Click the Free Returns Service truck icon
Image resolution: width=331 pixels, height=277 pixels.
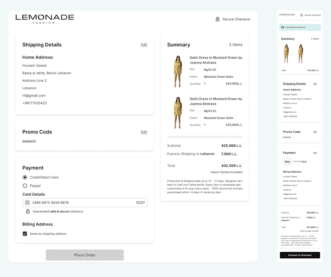click(283, 27)
